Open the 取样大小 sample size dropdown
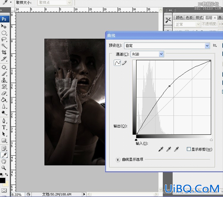The image size is (223, 197). (55, 2)
